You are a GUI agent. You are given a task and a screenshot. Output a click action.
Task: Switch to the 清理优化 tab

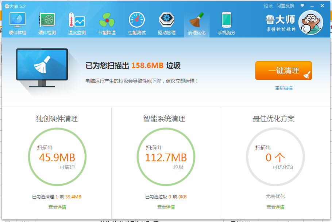197,23
